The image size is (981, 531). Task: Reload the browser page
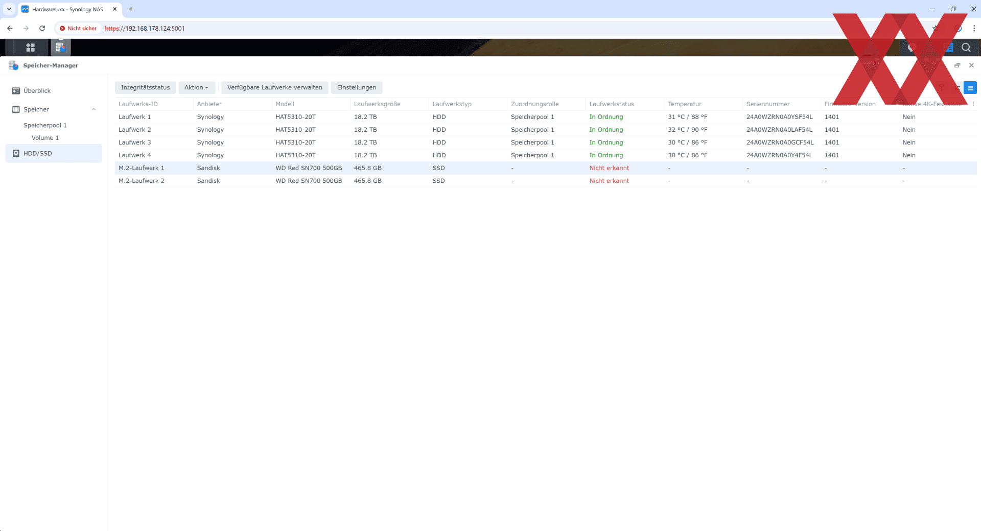pyautogui.click(x=42, y=29)
